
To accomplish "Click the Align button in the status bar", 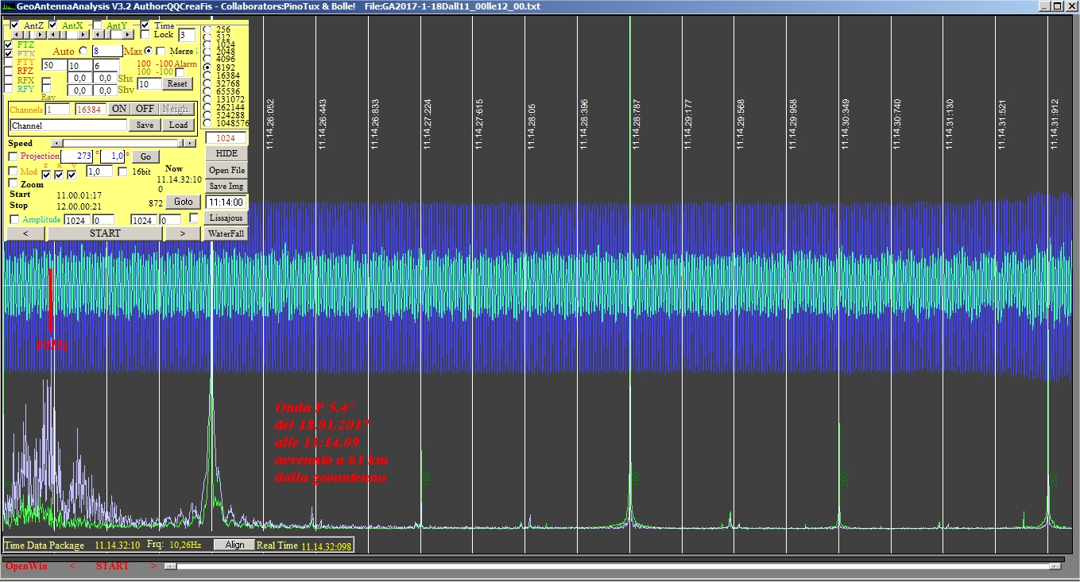I will pyautogui.click(x=234, y=545).
